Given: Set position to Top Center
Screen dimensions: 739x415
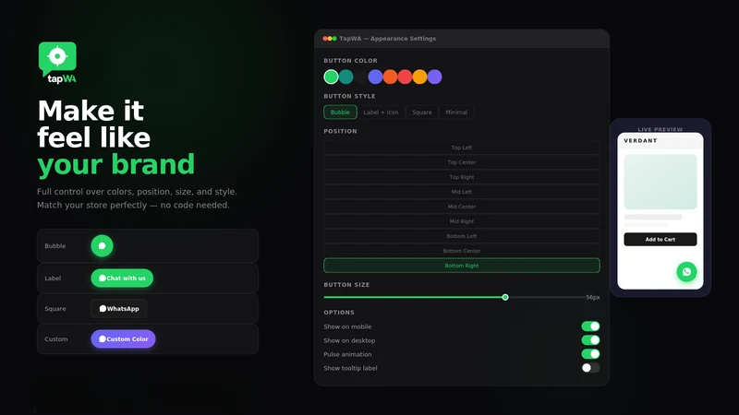Looking at the screenshot, I should point(461,162).
